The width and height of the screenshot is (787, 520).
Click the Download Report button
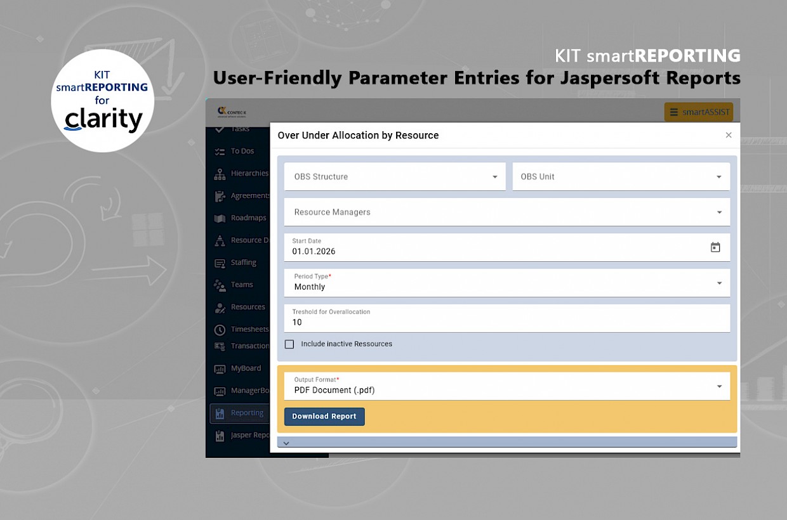point(324,417)
